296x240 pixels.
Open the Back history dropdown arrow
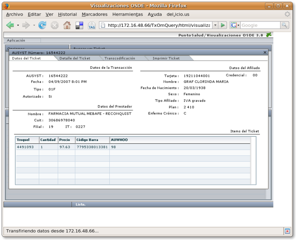point(18,25)
